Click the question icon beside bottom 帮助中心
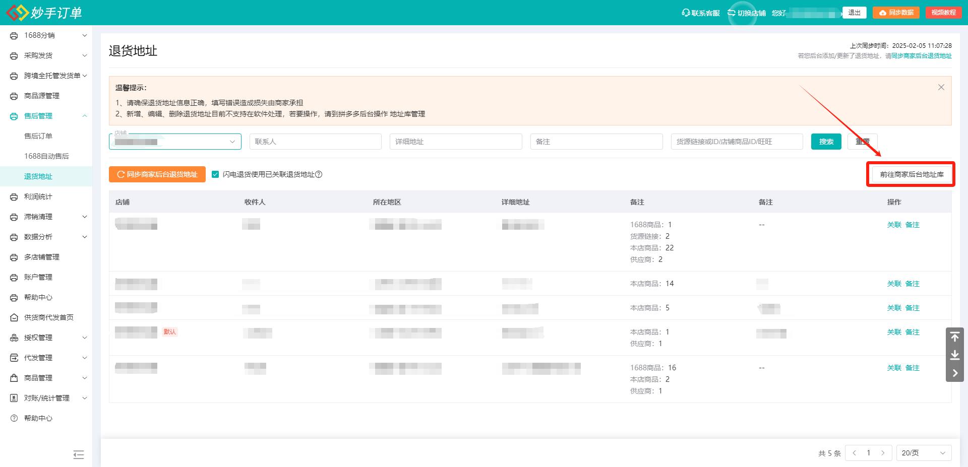The height and width of the screenshot is (467, 968). (x=14, y=418)
